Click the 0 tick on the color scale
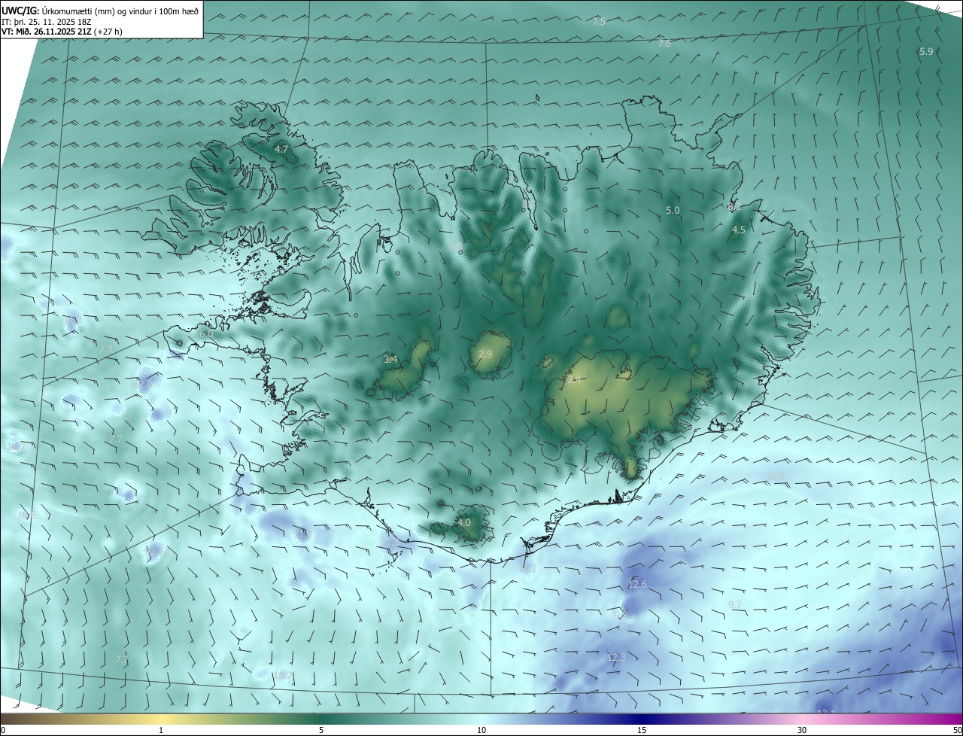 pos(3,730)
